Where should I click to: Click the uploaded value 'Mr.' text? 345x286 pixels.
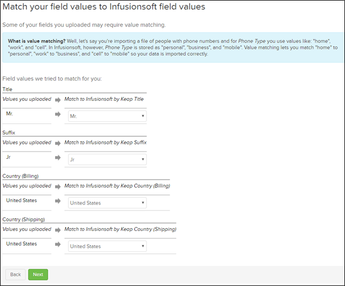(x=9, y=114)
